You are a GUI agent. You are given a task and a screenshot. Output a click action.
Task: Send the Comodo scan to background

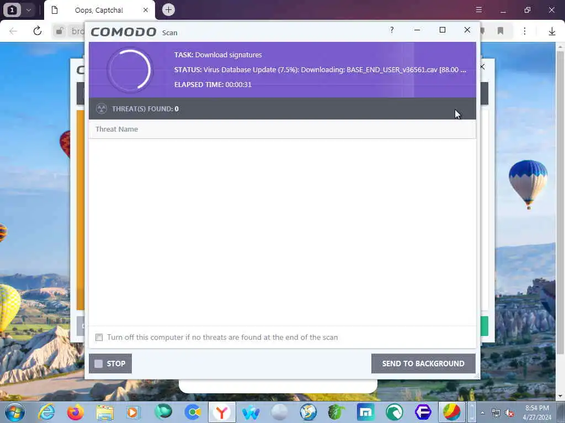(423, 364)
